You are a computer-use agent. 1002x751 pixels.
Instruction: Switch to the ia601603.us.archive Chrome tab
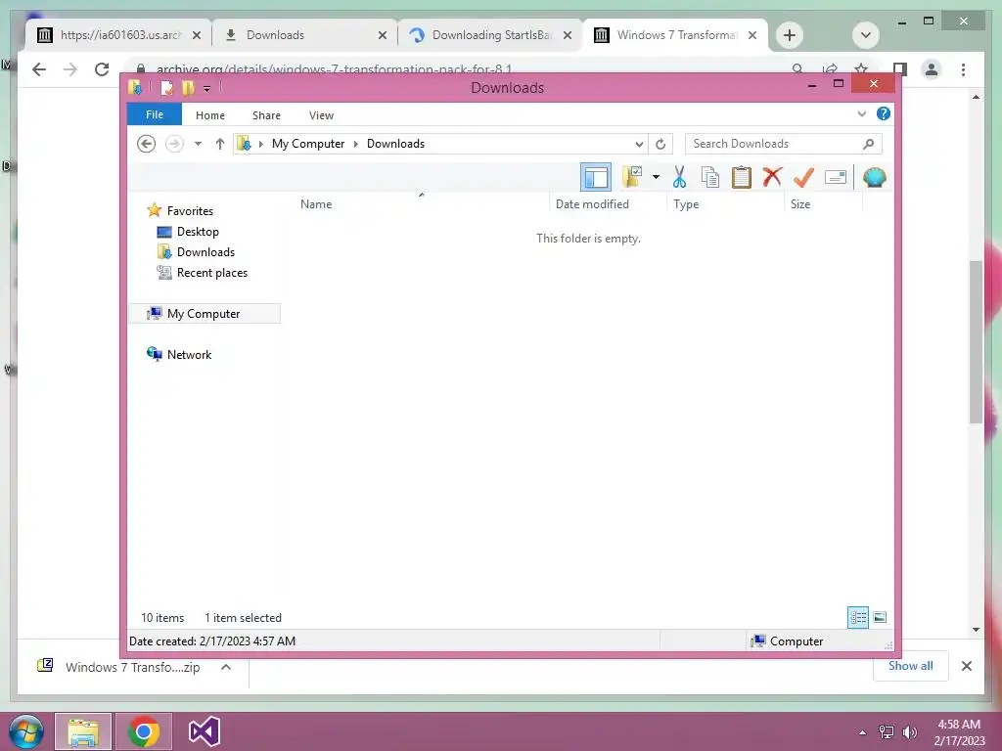coord(118,35)
